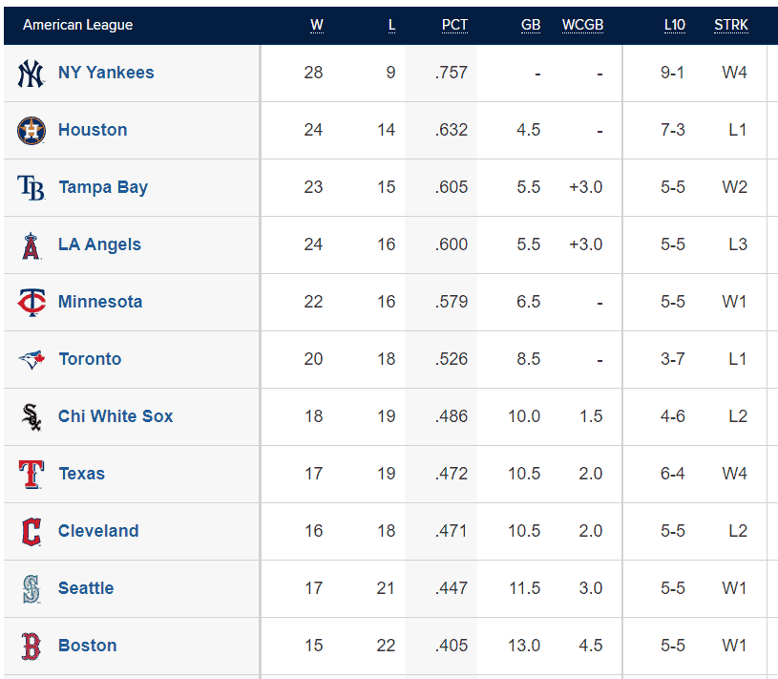This screenshot has height=679, width=778.
Task: Open the Chi White Sox team link
Action: (x=116, y=416)
